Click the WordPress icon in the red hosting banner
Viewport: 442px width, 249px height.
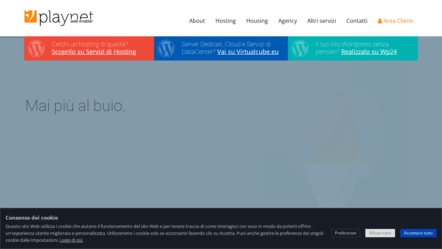[x=36, y=48]
